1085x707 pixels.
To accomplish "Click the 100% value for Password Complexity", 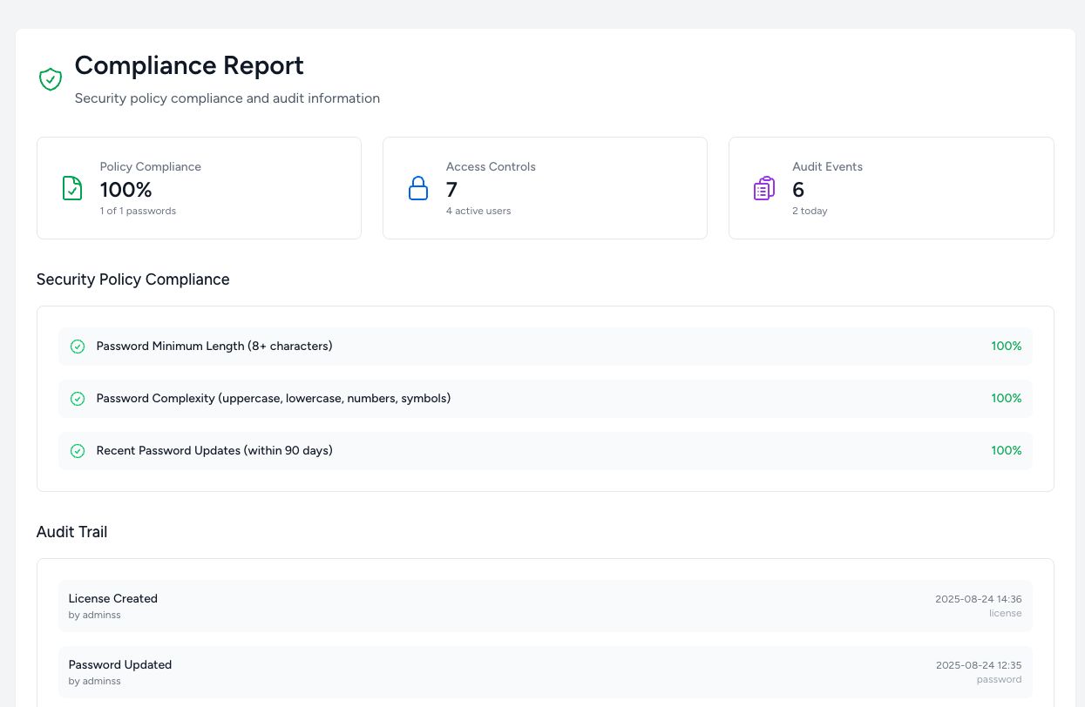I will (x=1006, y=399).
